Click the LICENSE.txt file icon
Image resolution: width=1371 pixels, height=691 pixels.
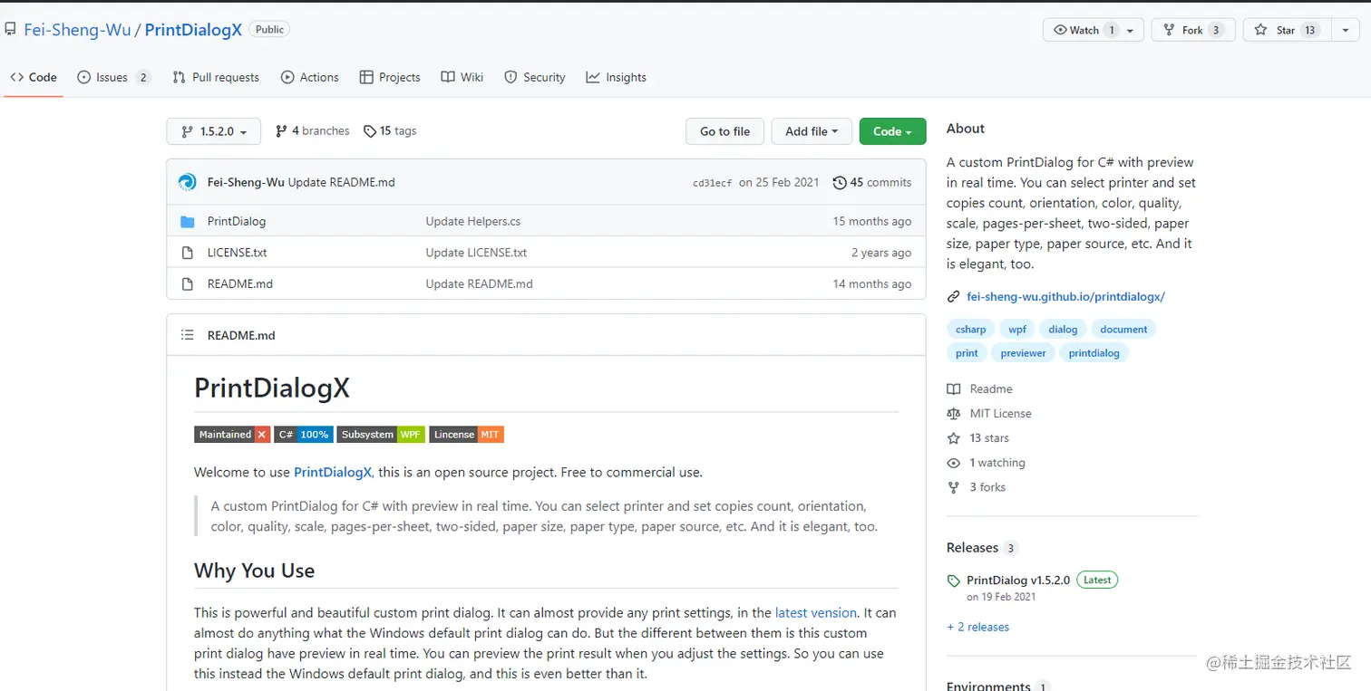pyautogui.click(x=188, y=253)
